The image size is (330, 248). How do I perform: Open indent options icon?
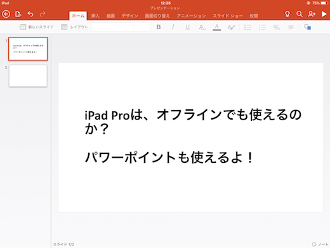(277, 27)
